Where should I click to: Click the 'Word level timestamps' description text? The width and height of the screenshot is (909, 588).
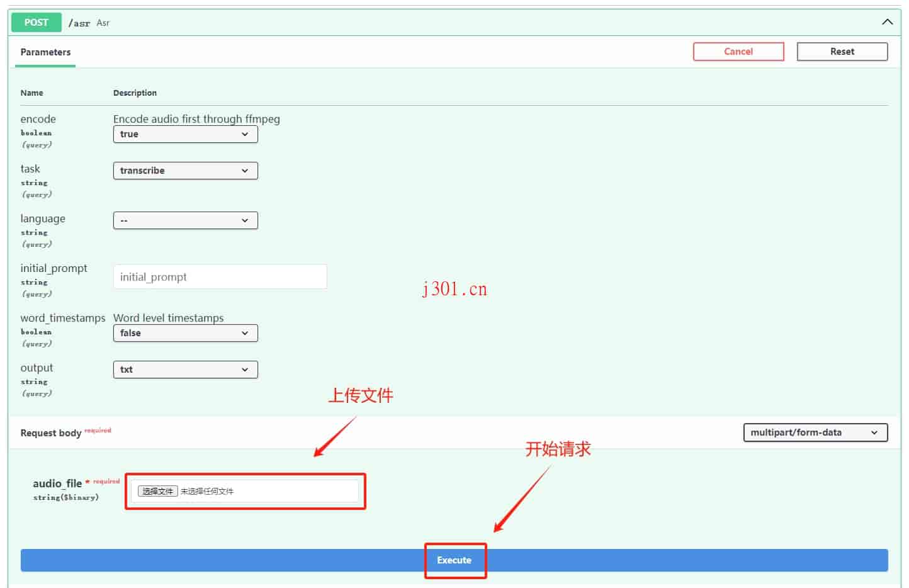click(x=168, y=318)
